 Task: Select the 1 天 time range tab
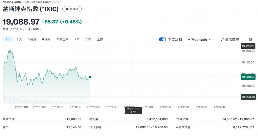(8, 39)
